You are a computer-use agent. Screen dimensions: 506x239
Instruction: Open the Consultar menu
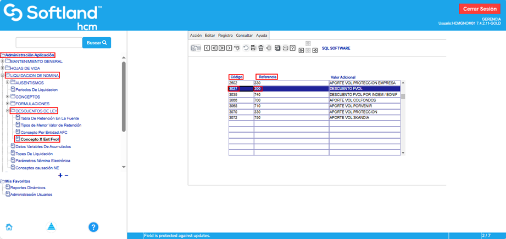pyautogui.click(x=244, y=35)
